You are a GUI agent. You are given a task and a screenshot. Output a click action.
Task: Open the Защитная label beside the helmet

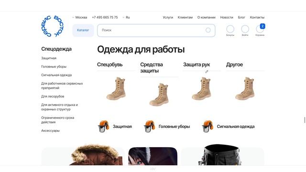click(x=122, y=127)
